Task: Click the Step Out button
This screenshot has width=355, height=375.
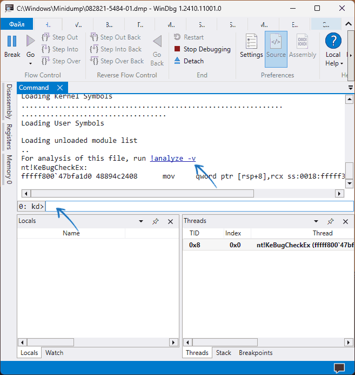Action: click(x=59, y=37)
